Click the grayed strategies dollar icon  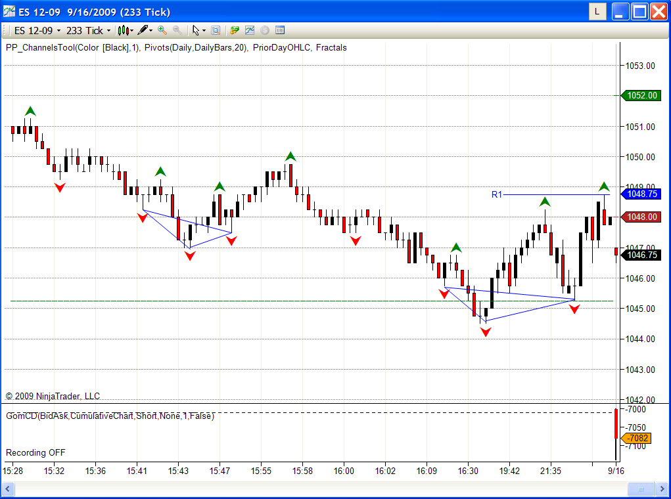tap(265, 30)
